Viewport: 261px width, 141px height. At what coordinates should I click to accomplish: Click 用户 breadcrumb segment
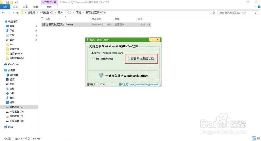click(60, 12)
